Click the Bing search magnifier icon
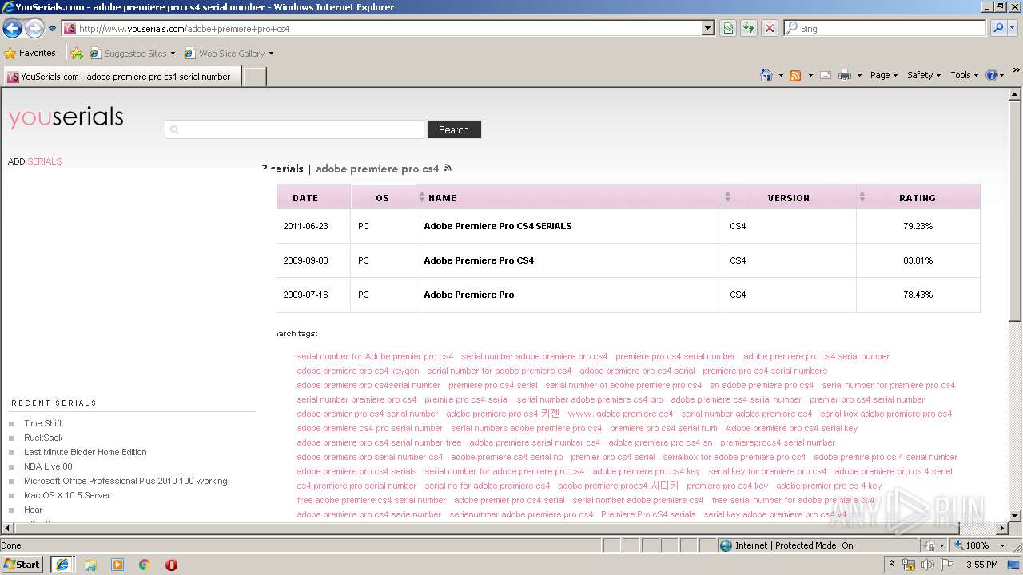The width and height of the screenshot is (1023, 575). click(998, 28)
